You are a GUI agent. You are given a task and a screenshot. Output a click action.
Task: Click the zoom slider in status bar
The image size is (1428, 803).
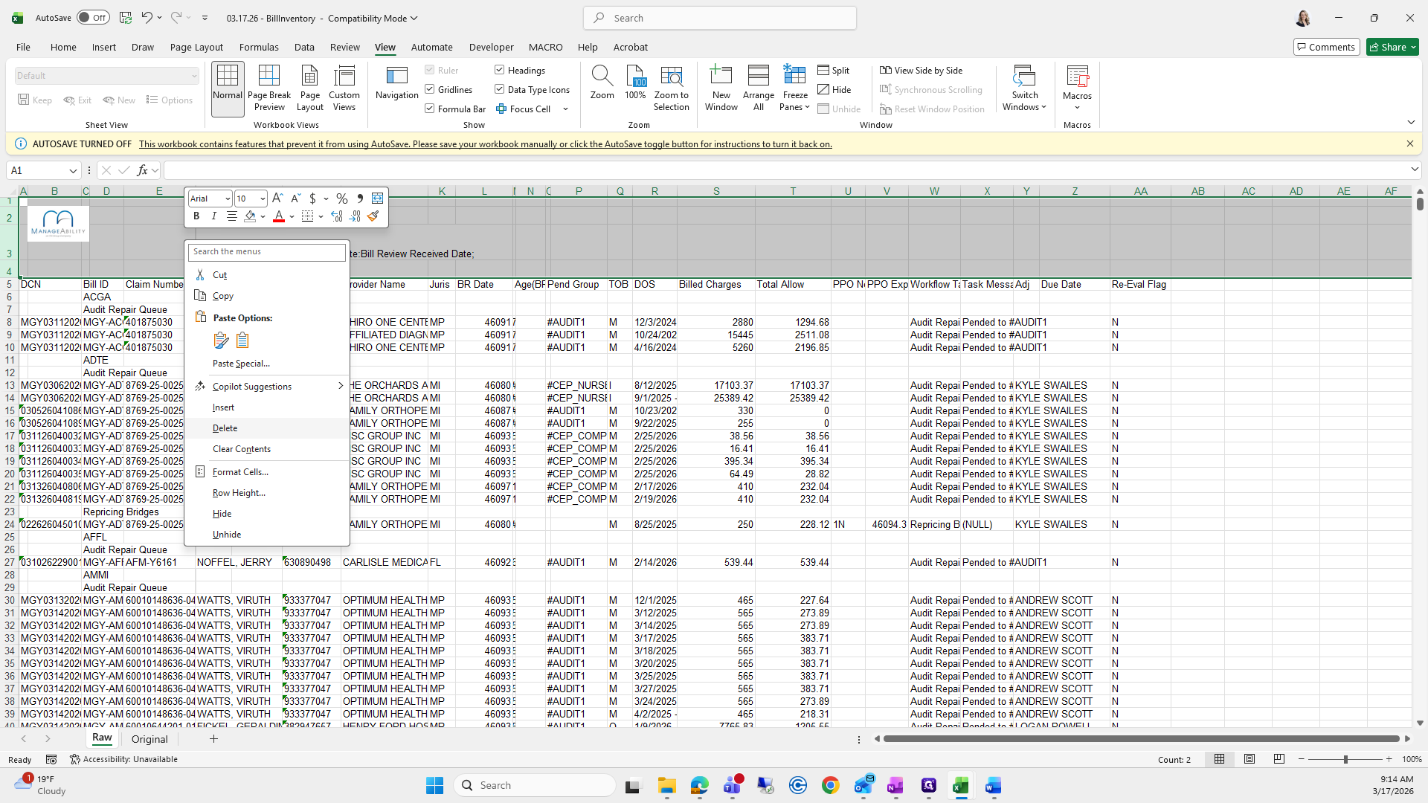[1345, 759]
